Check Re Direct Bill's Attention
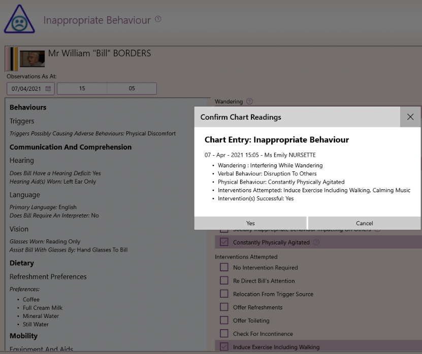422x354 pixels. [224, 280]
